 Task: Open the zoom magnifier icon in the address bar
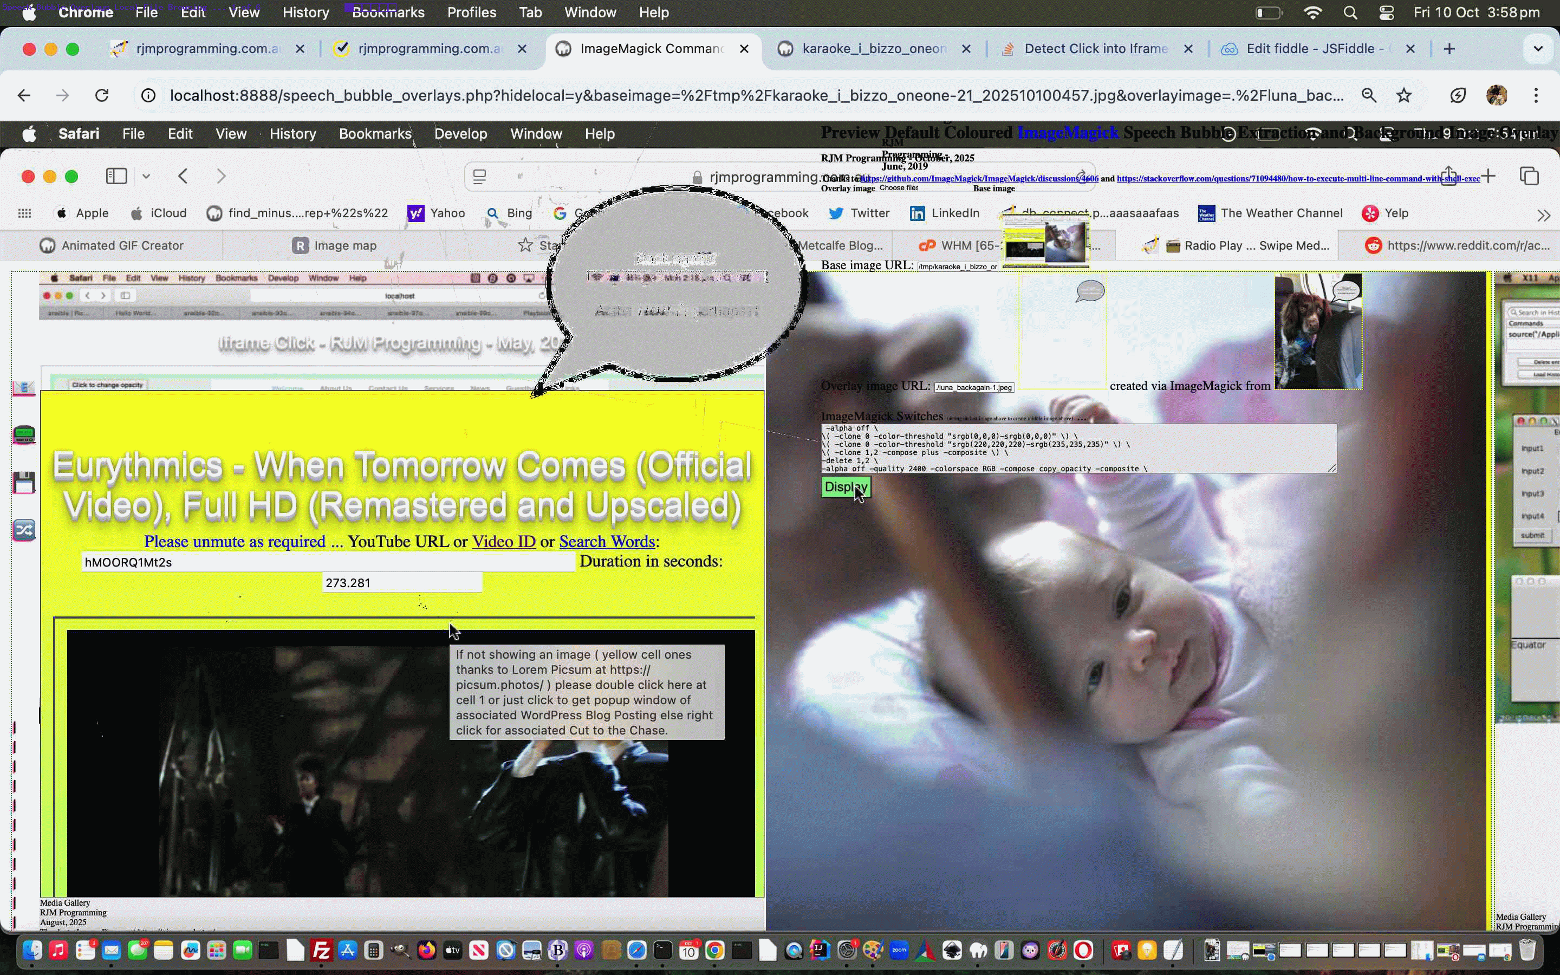coord(1369,95)
